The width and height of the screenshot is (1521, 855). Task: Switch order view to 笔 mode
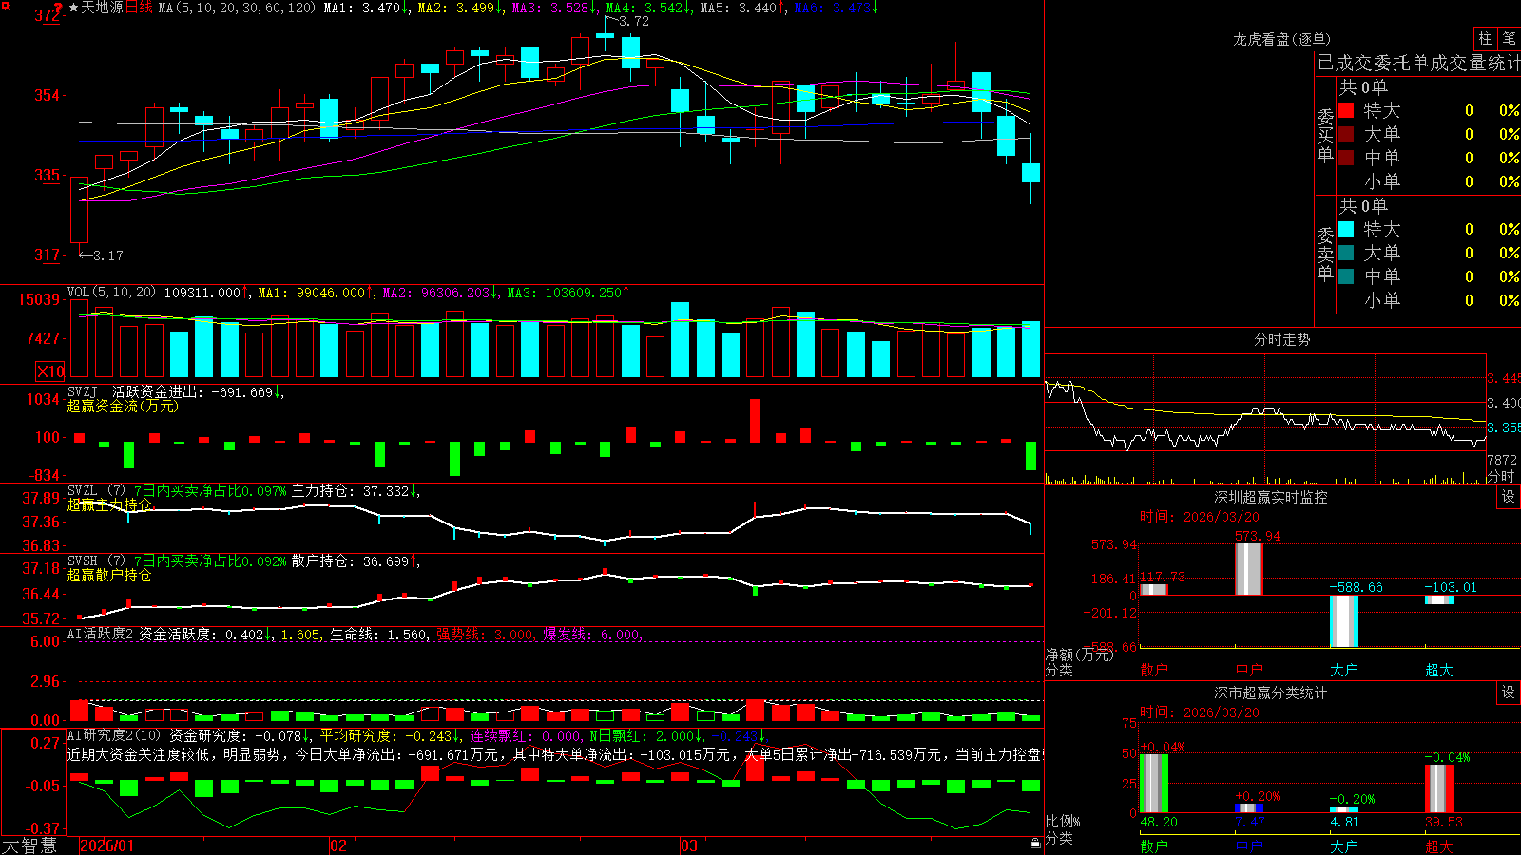(1509, 38)
